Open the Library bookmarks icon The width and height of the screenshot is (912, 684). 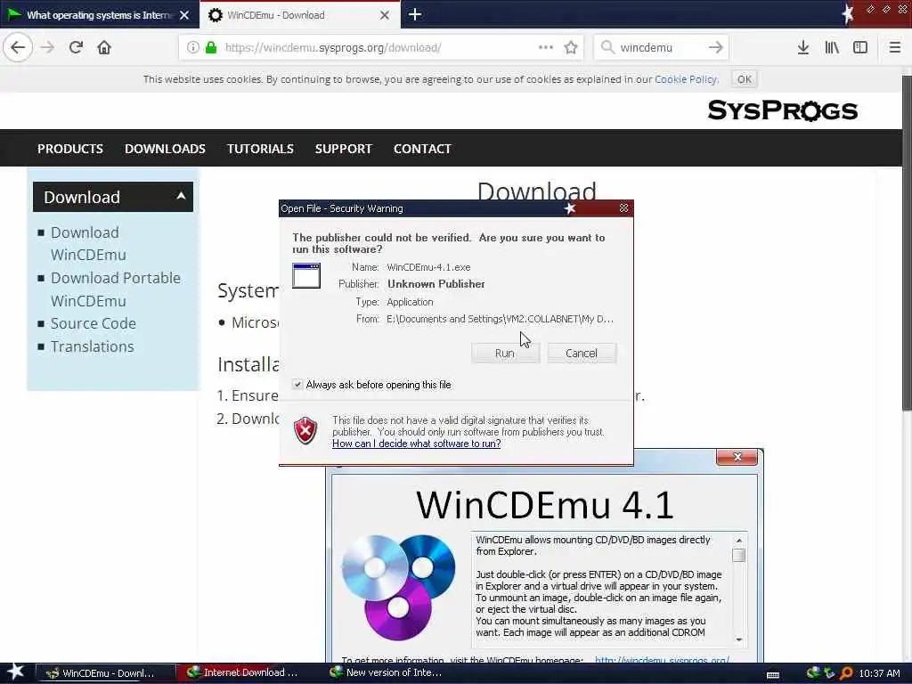pos(832,47)
